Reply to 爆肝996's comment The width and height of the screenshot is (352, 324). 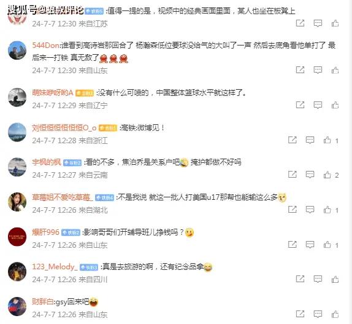(x=310, y=245)
